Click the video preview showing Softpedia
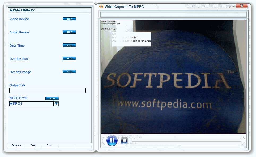The height and width of the screenshot is (157, 256). (173, 77)
